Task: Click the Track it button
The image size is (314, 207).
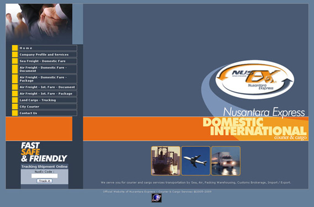Action: 45,181
